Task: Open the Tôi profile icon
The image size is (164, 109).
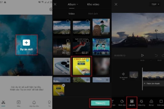Action: pos(49,104)
